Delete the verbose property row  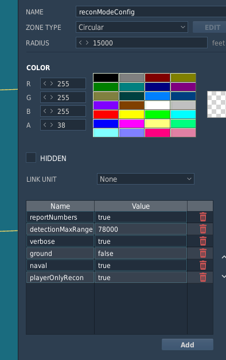203,241
